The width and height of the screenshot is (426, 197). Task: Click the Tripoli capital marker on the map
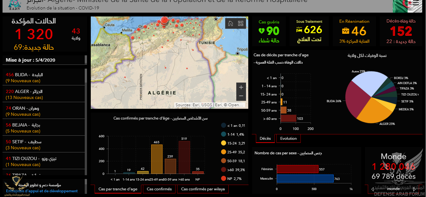[x=238, y=54]
